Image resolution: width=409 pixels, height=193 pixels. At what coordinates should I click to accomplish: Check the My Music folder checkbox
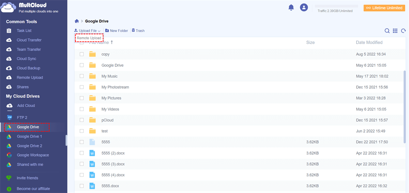point(82,76)
